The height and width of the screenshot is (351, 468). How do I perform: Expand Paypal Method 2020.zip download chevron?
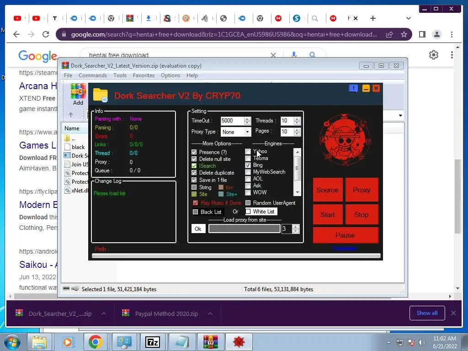210,314
